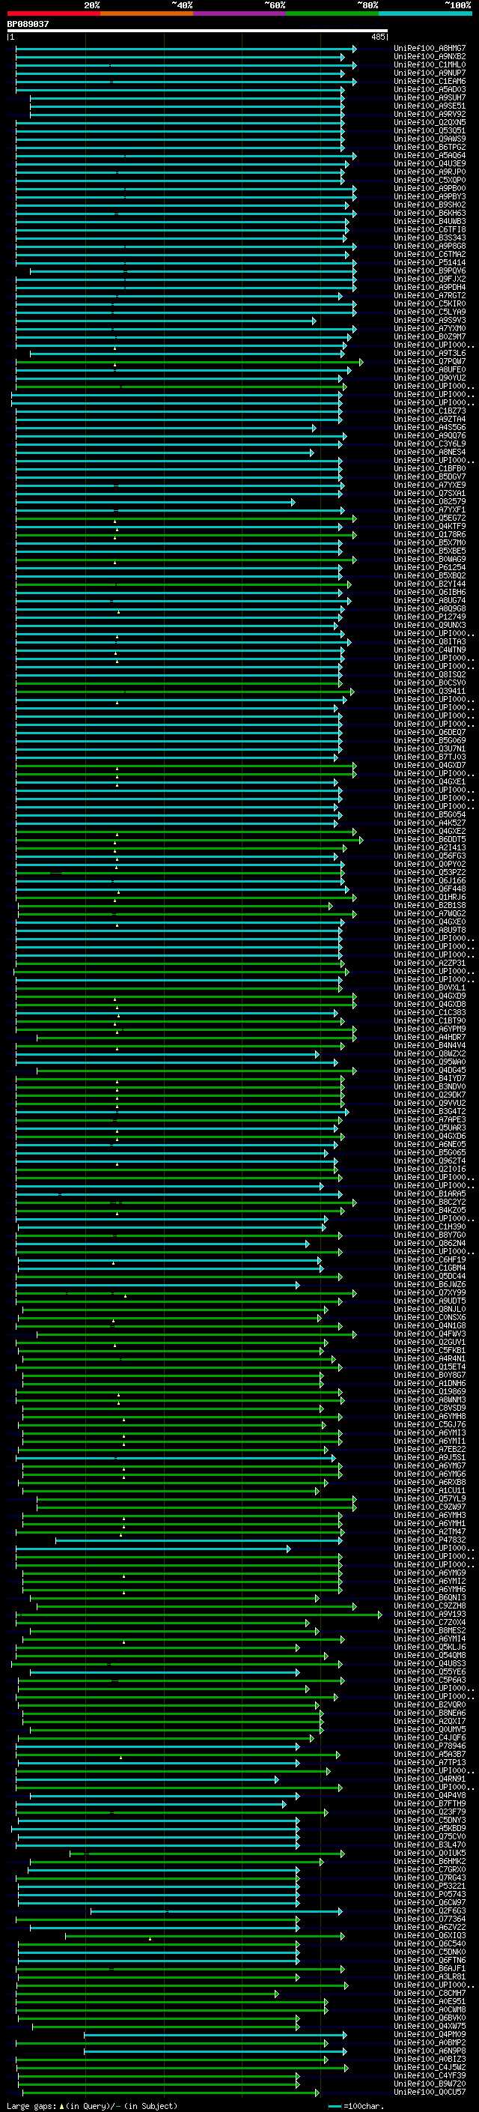Select the UniRef100_A9T3L6 label
This screenshot has width=479, height=2112.
430,354
